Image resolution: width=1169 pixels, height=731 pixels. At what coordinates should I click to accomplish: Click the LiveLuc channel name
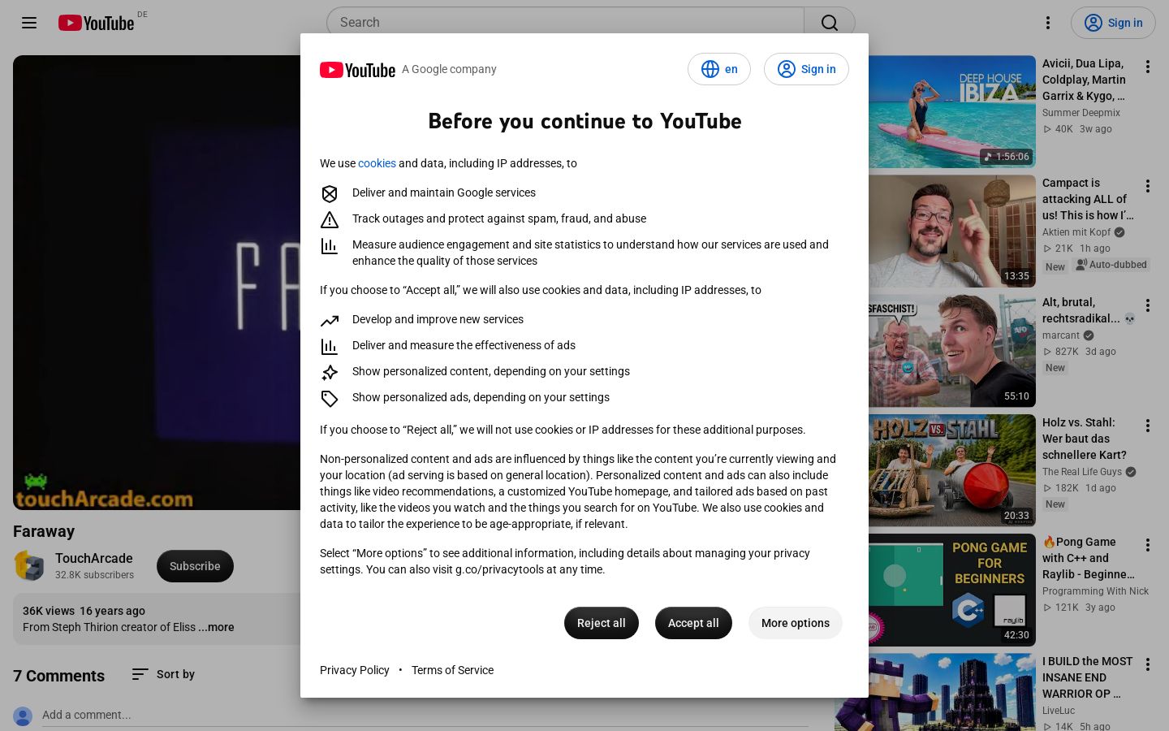pyautogui.click(x=1059, y=711)
